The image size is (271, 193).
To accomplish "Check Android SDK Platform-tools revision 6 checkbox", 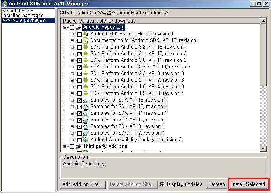I will pos(79,34).
